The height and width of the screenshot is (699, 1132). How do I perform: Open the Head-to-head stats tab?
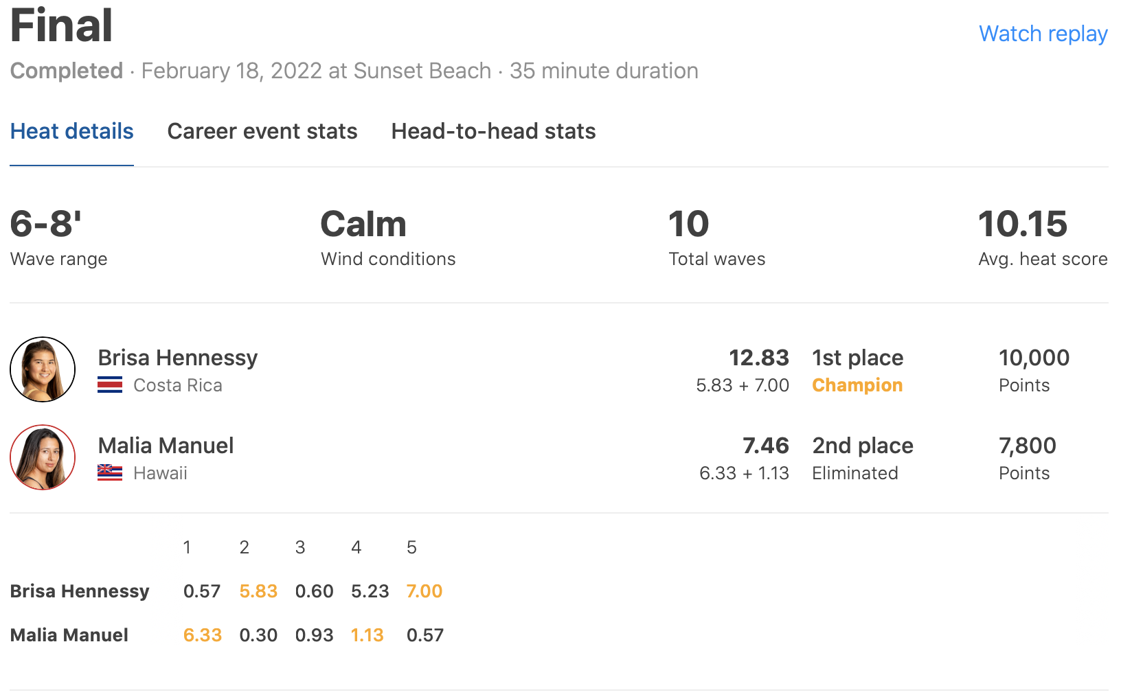(493, 131)
